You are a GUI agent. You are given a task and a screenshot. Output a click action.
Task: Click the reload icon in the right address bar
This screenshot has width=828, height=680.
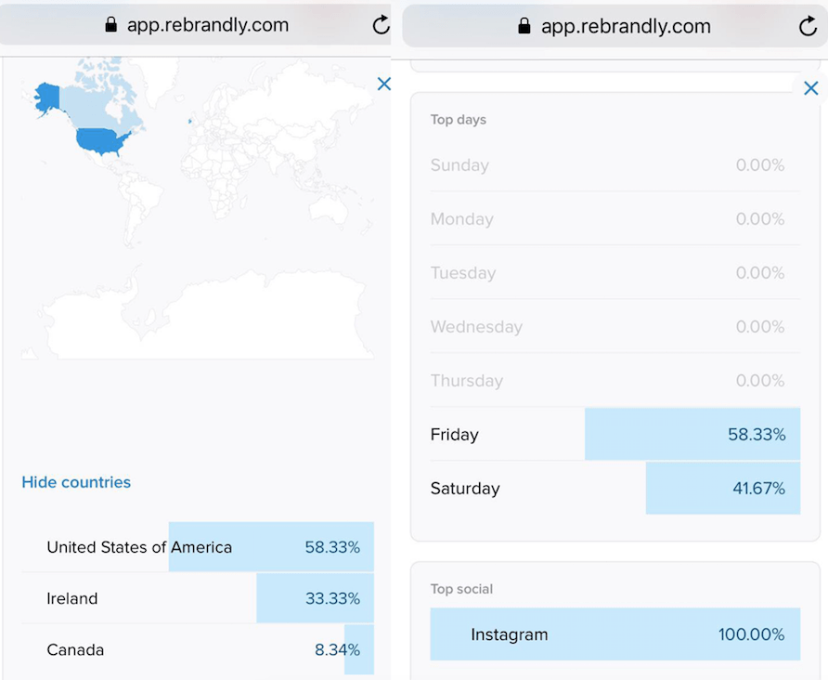point(807,26)
